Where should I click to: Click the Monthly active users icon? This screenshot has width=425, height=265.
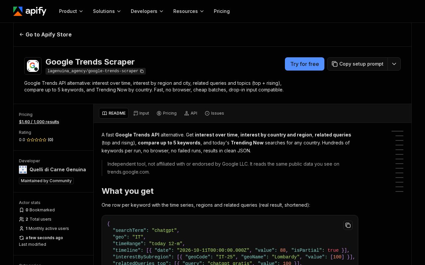tap(22, 229)
